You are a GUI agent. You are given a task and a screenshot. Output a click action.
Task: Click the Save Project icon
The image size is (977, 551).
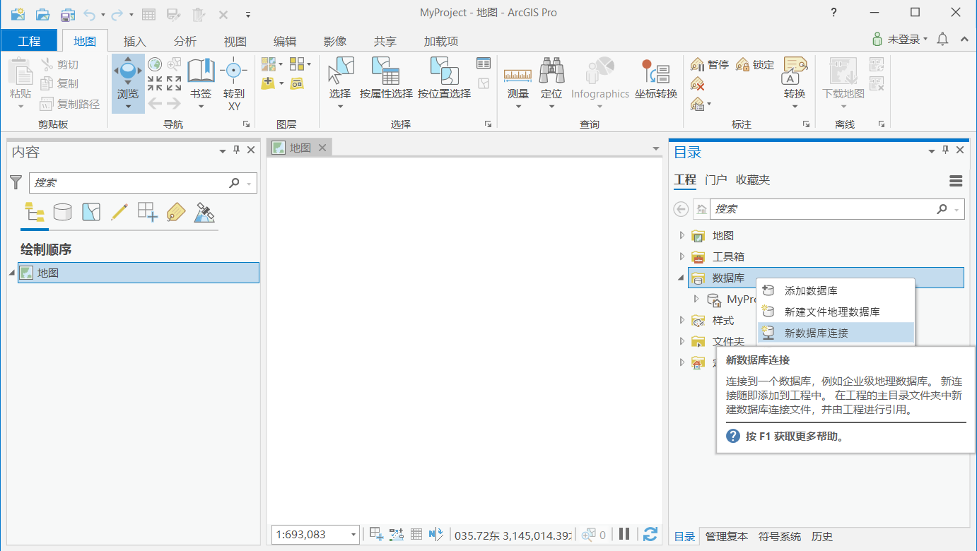pyautogui.click(x=67, y=13)
